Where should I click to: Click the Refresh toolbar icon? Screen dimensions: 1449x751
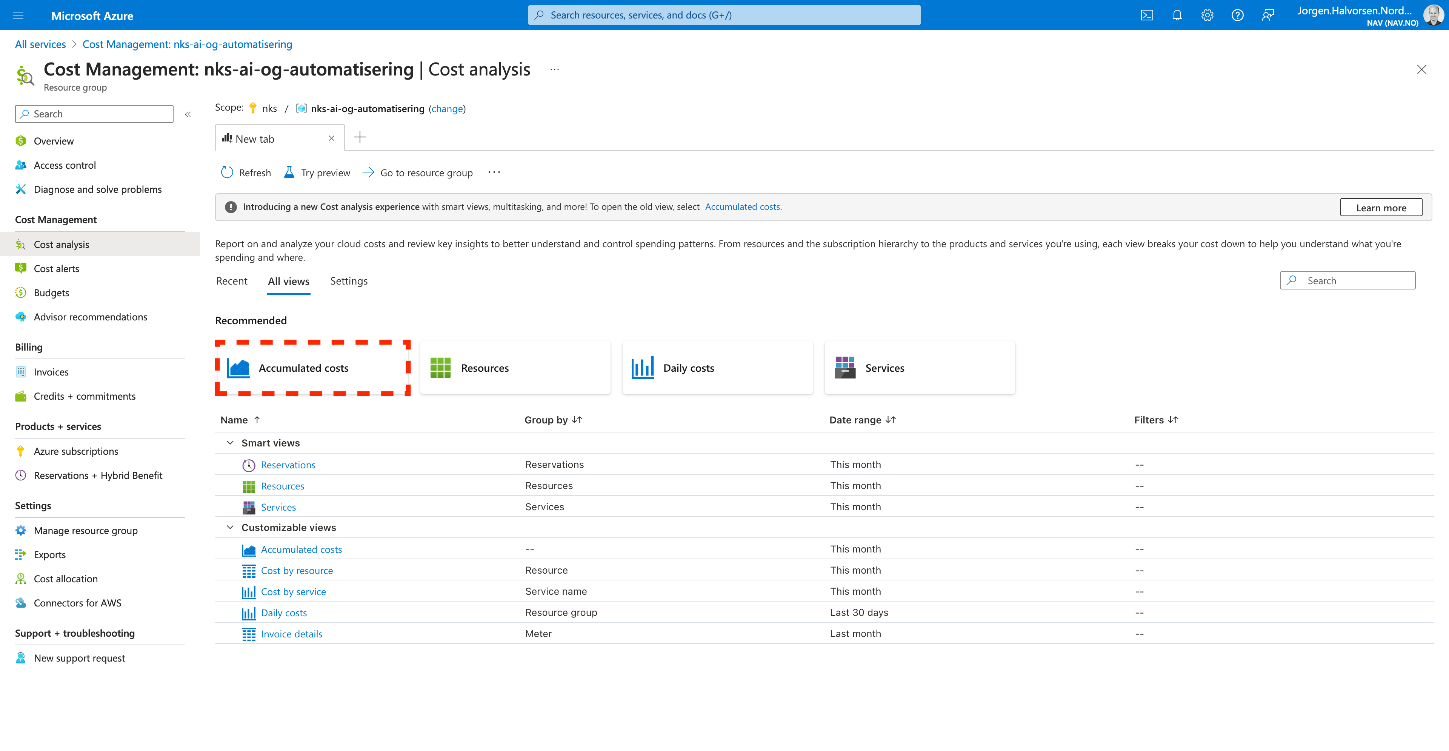coord(227,173)
